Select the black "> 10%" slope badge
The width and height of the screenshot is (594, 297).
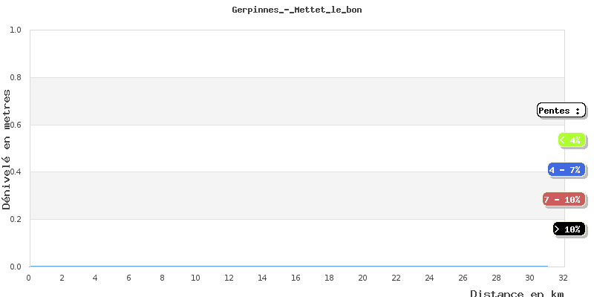click(x=569, y=229)
